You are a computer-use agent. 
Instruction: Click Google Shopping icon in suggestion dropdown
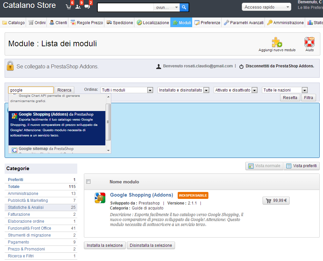point(15,116)
